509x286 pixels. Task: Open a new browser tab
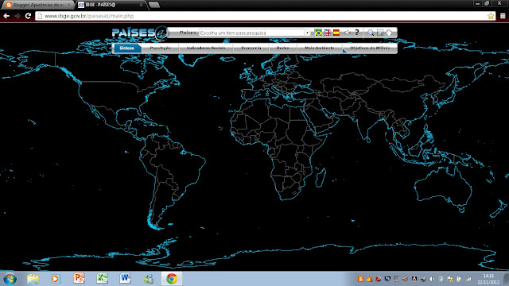[153, 5]
